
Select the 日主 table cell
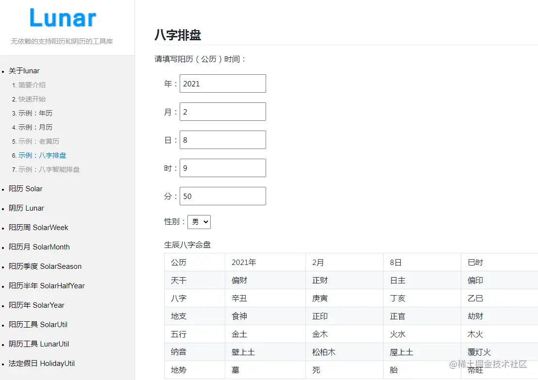(x=422, y=280)
